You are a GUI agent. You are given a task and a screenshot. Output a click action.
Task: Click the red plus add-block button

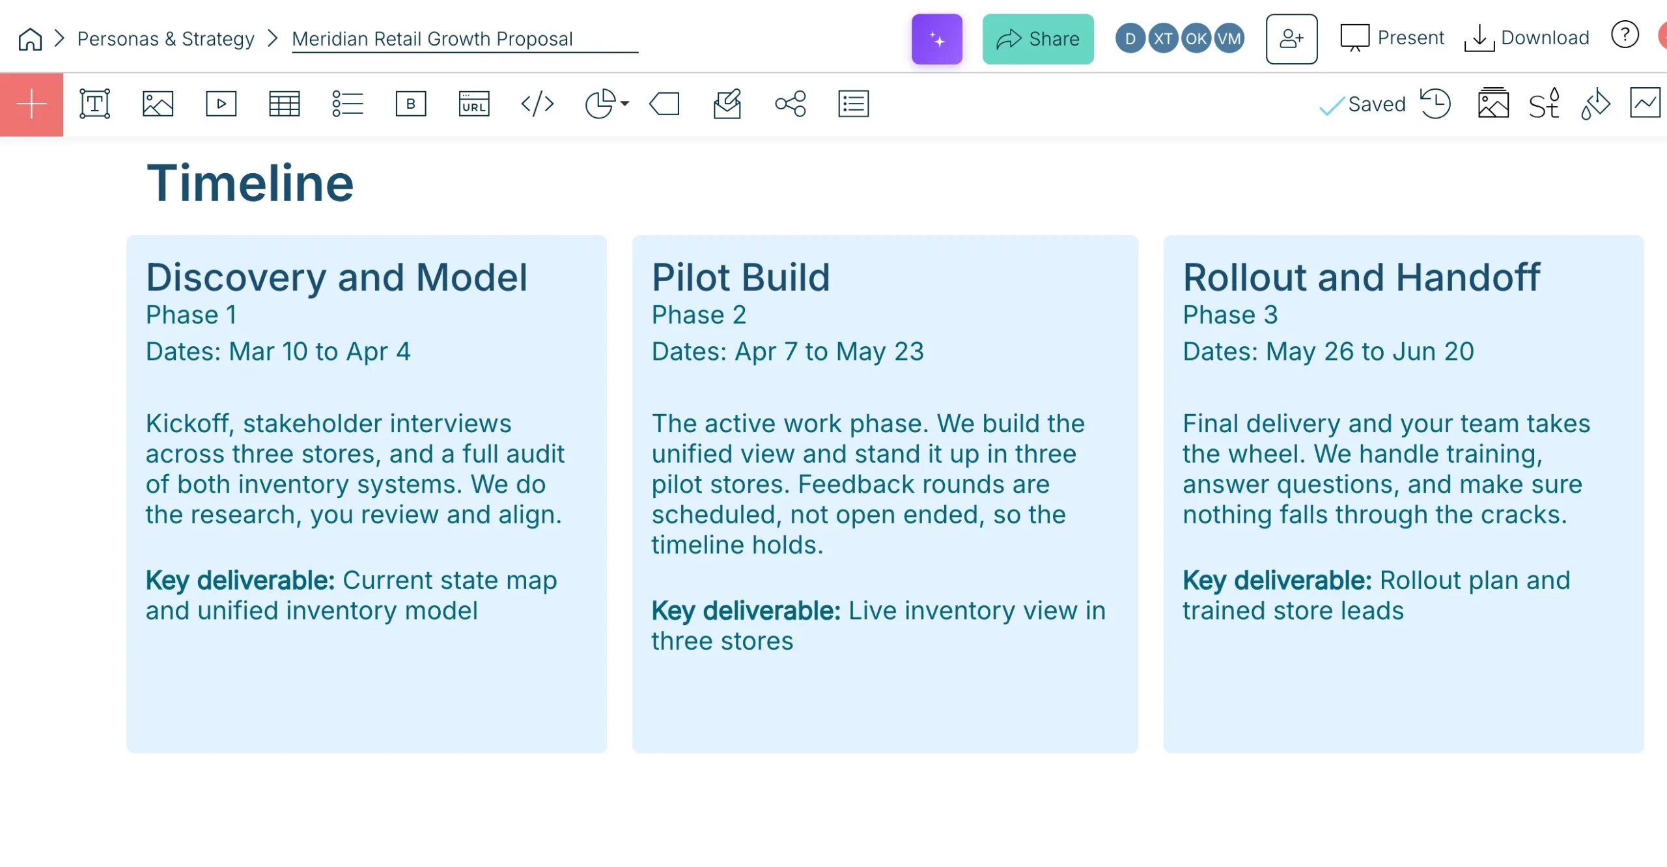pos(31,104)
